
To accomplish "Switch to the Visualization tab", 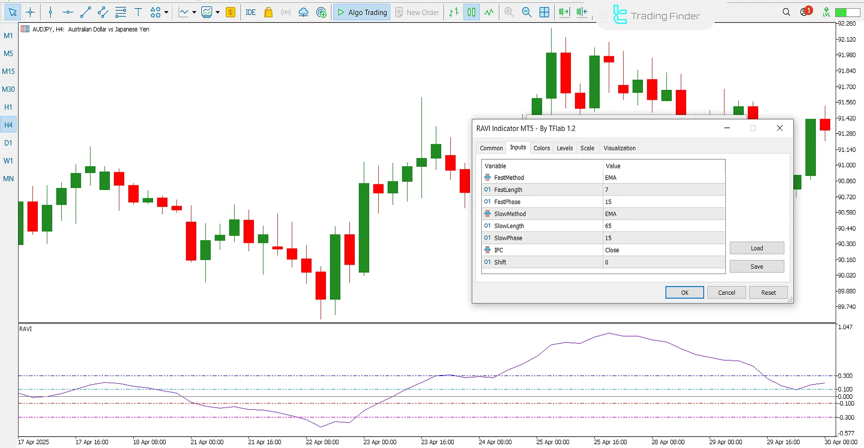I will coord(619,148).
